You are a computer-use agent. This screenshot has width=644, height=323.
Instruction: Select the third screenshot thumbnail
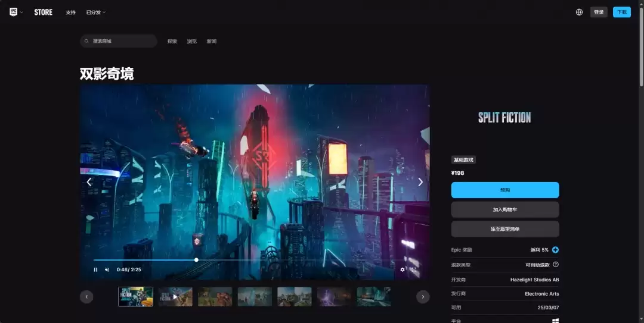(x=215, y=297)
